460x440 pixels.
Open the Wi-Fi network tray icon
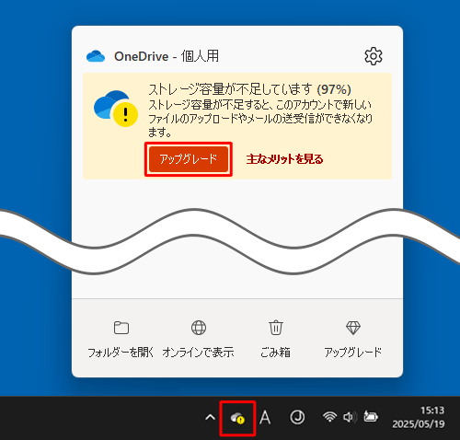point(329,417)
